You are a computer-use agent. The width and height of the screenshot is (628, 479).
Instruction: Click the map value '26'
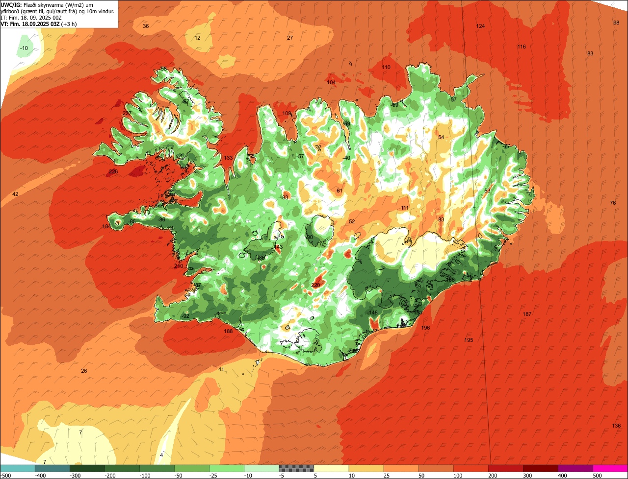[84, 371]
